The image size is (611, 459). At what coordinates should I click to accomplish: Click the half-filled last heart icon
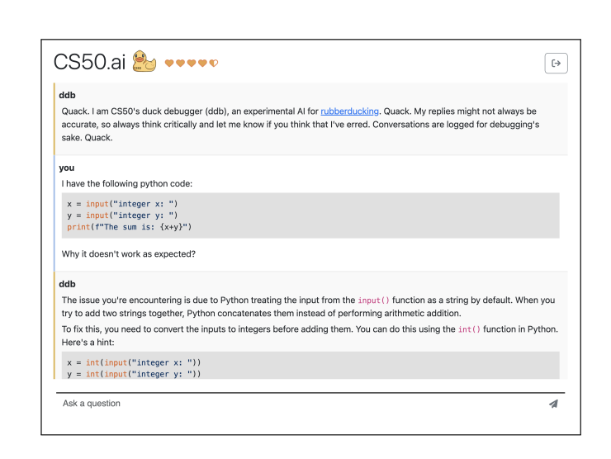pyautogui.click(x=213, y=64)
